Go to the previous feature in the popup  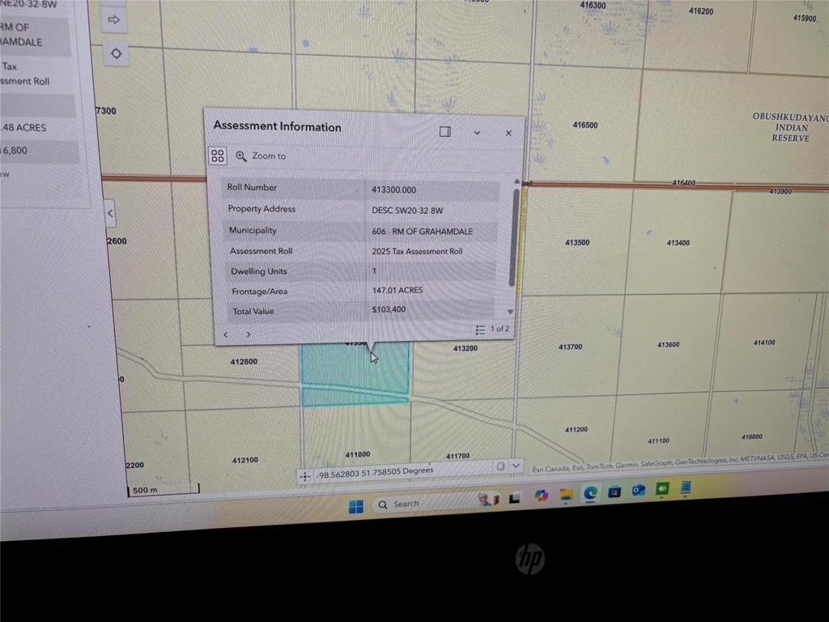pos(226,334)
